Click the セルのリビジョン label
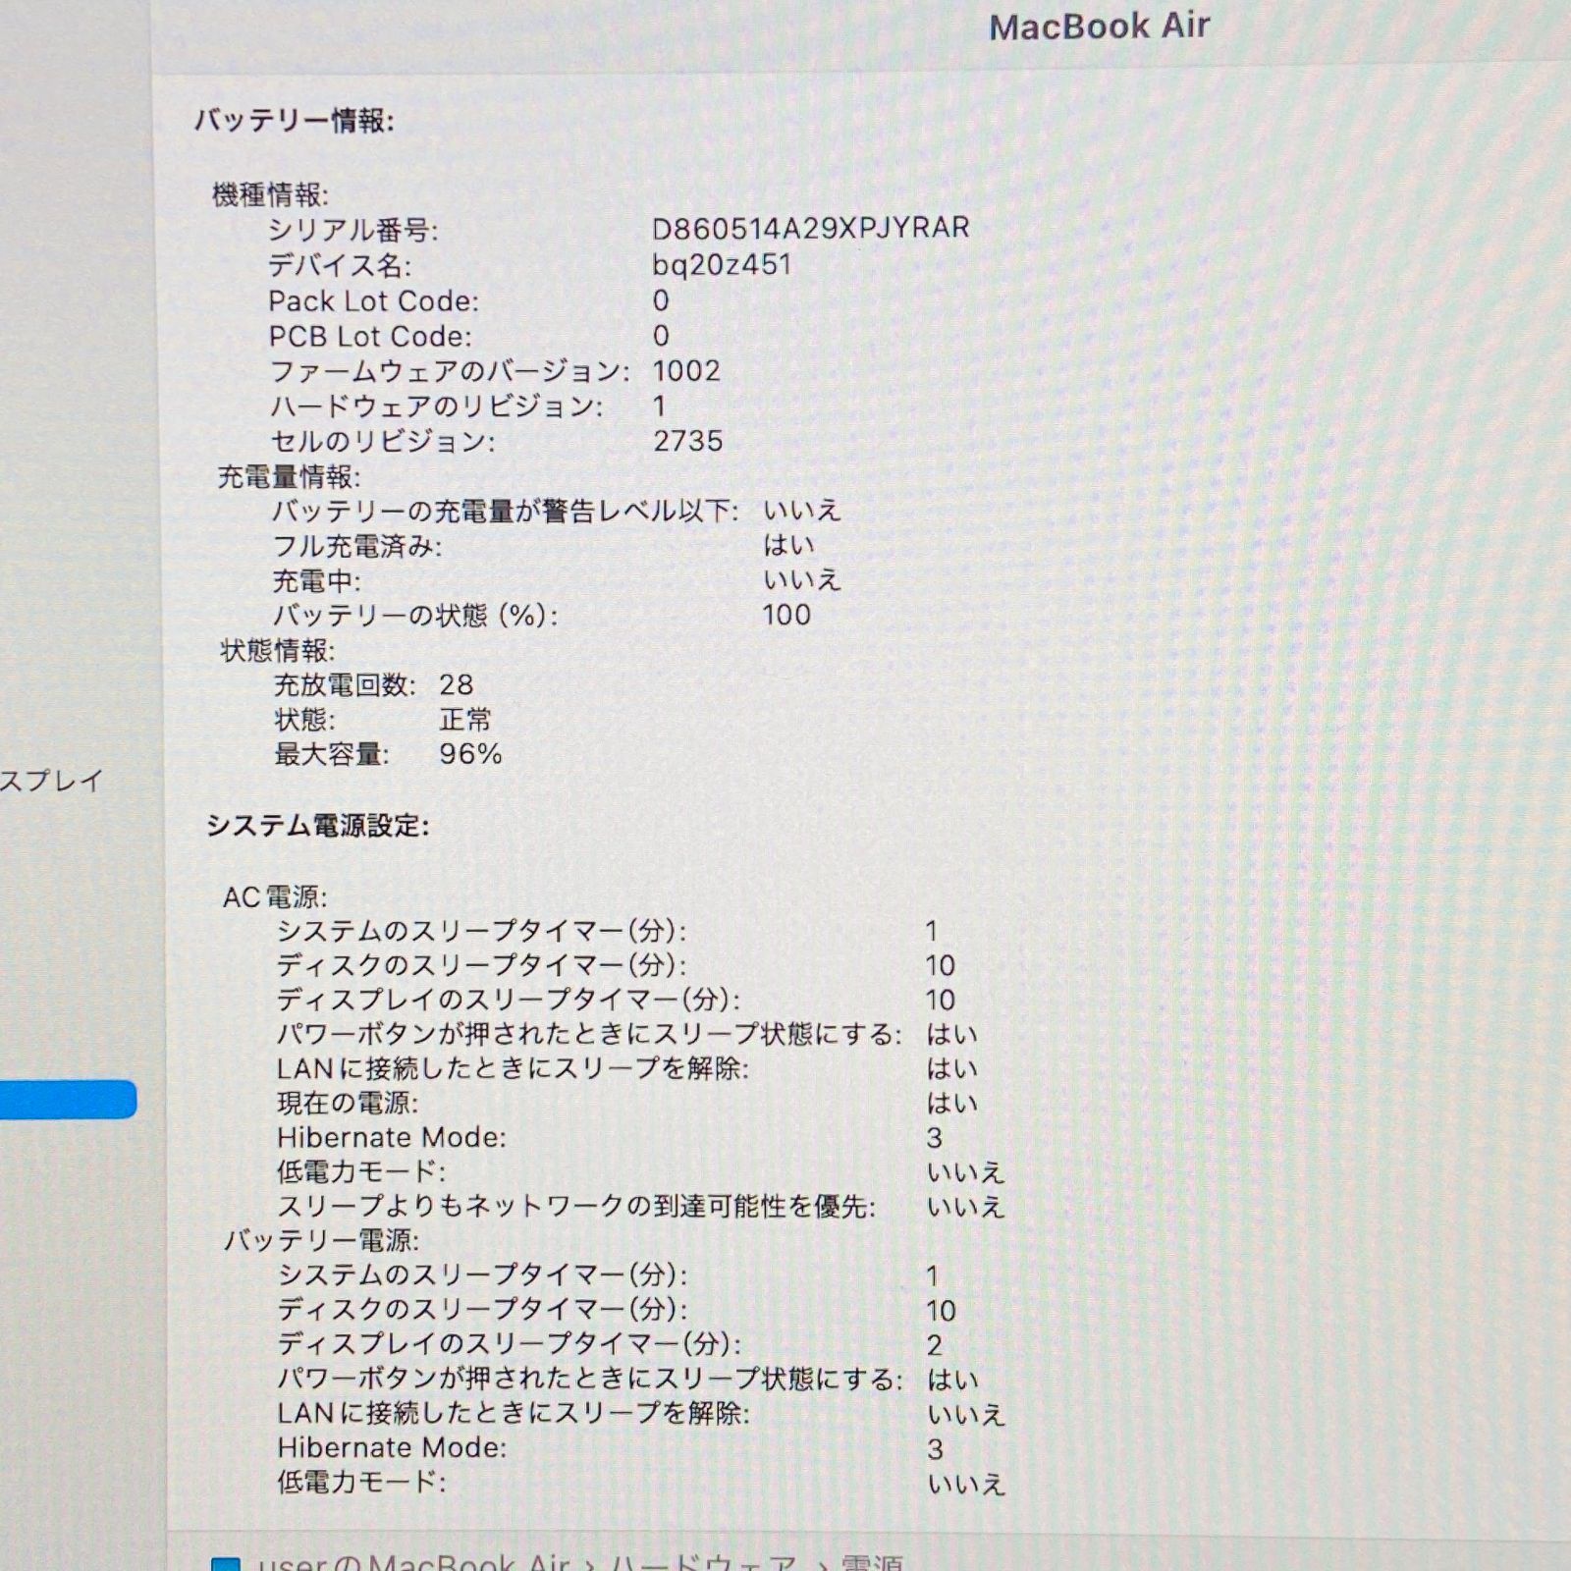 [383, 442]
